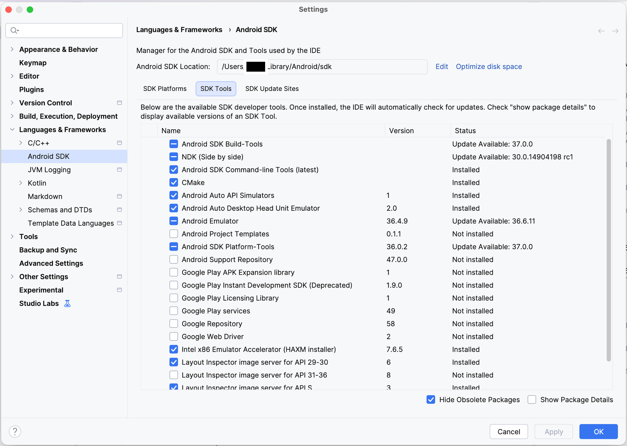Check Google Play APK Expansion library

174,273
